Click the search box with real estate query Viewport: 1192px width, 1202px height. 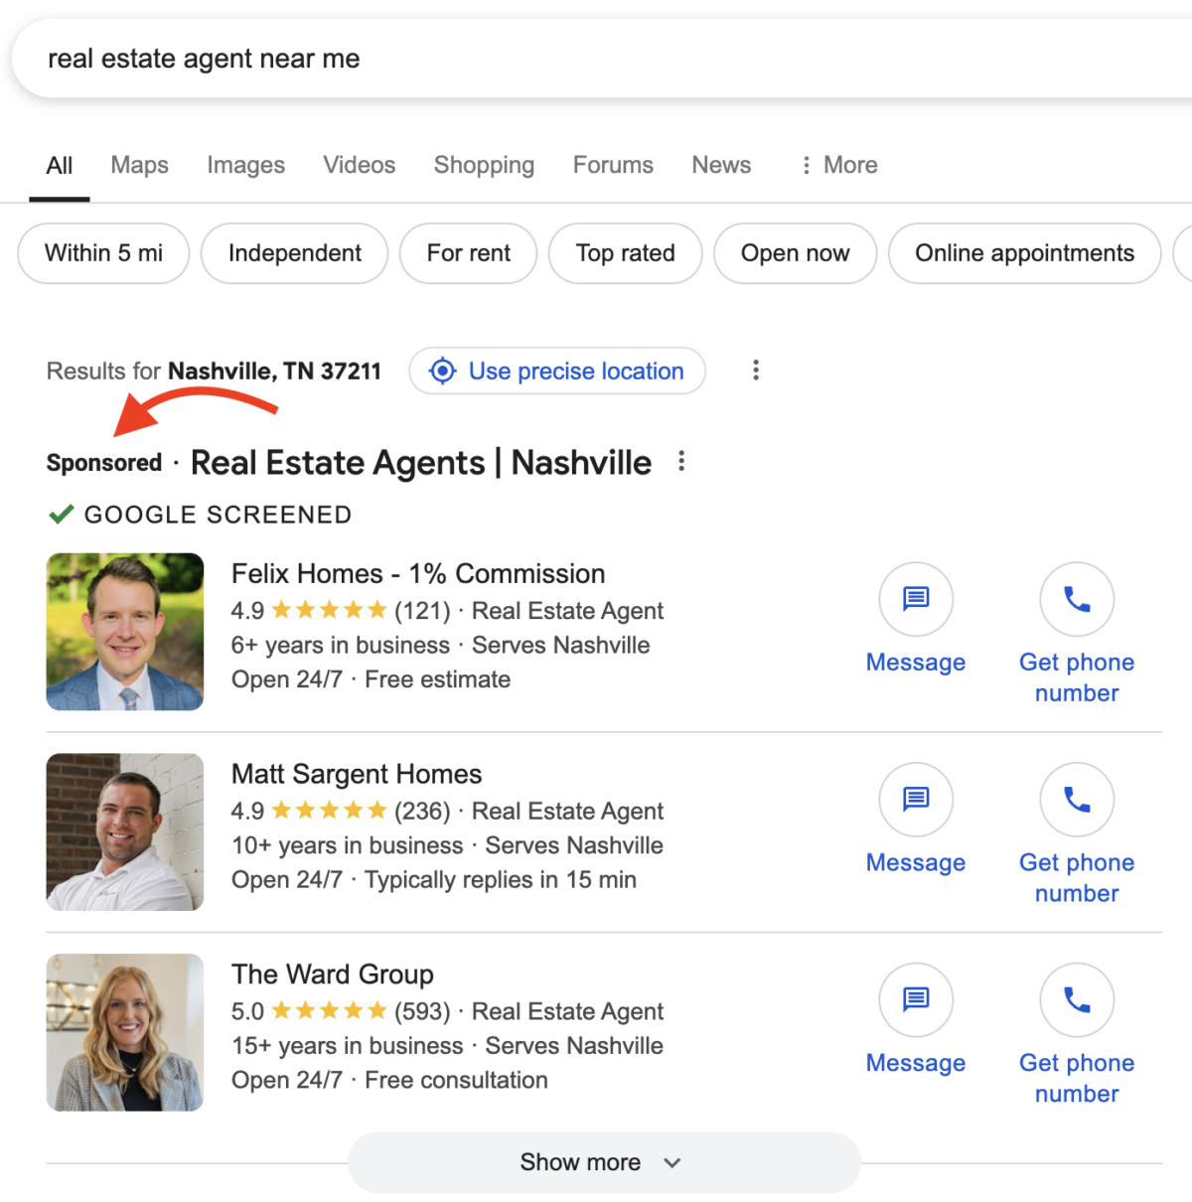(x=602, y=59)
